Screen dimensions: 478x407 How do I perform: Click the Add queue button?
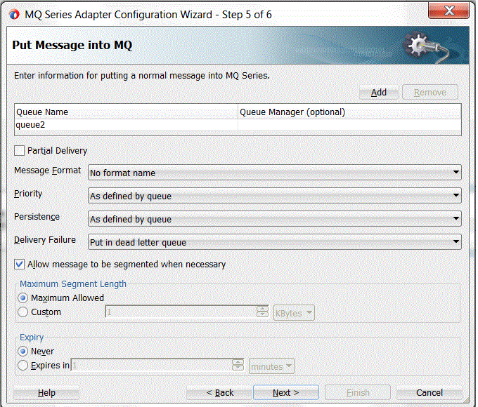click(379, 92)
